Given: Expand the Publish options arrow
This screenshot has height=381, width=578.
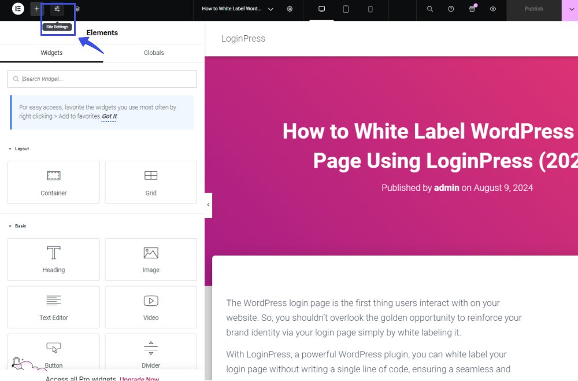Looking at the screenshot, I should pyautogui.click(x=571, y=9).
